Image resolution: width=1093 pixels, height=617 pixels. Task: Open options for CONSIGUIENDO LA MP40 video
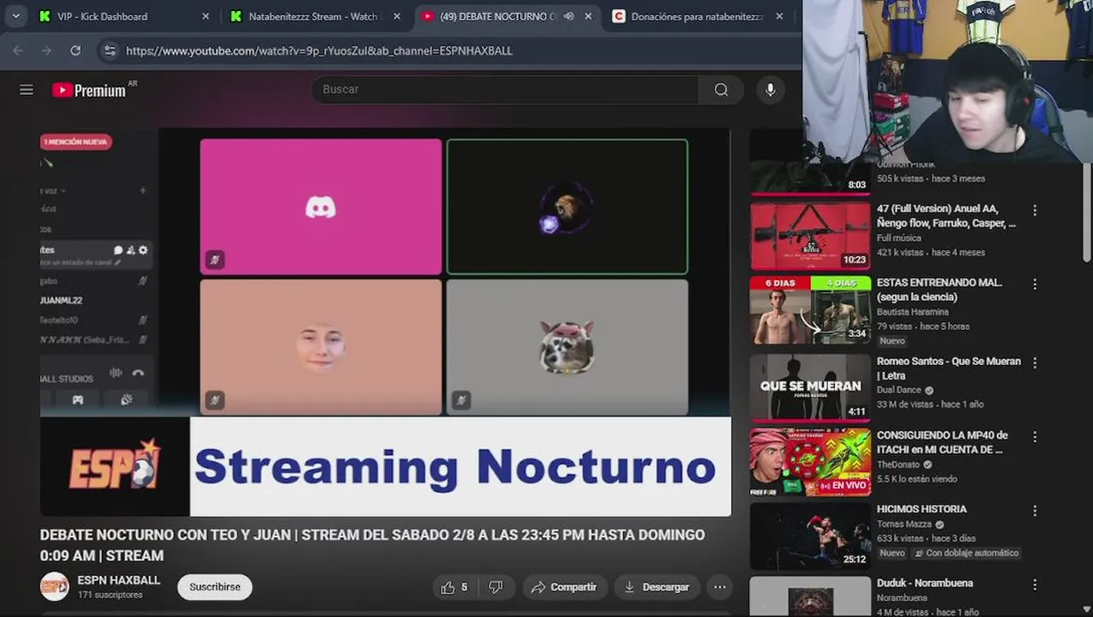click(x=1035, y=436)
